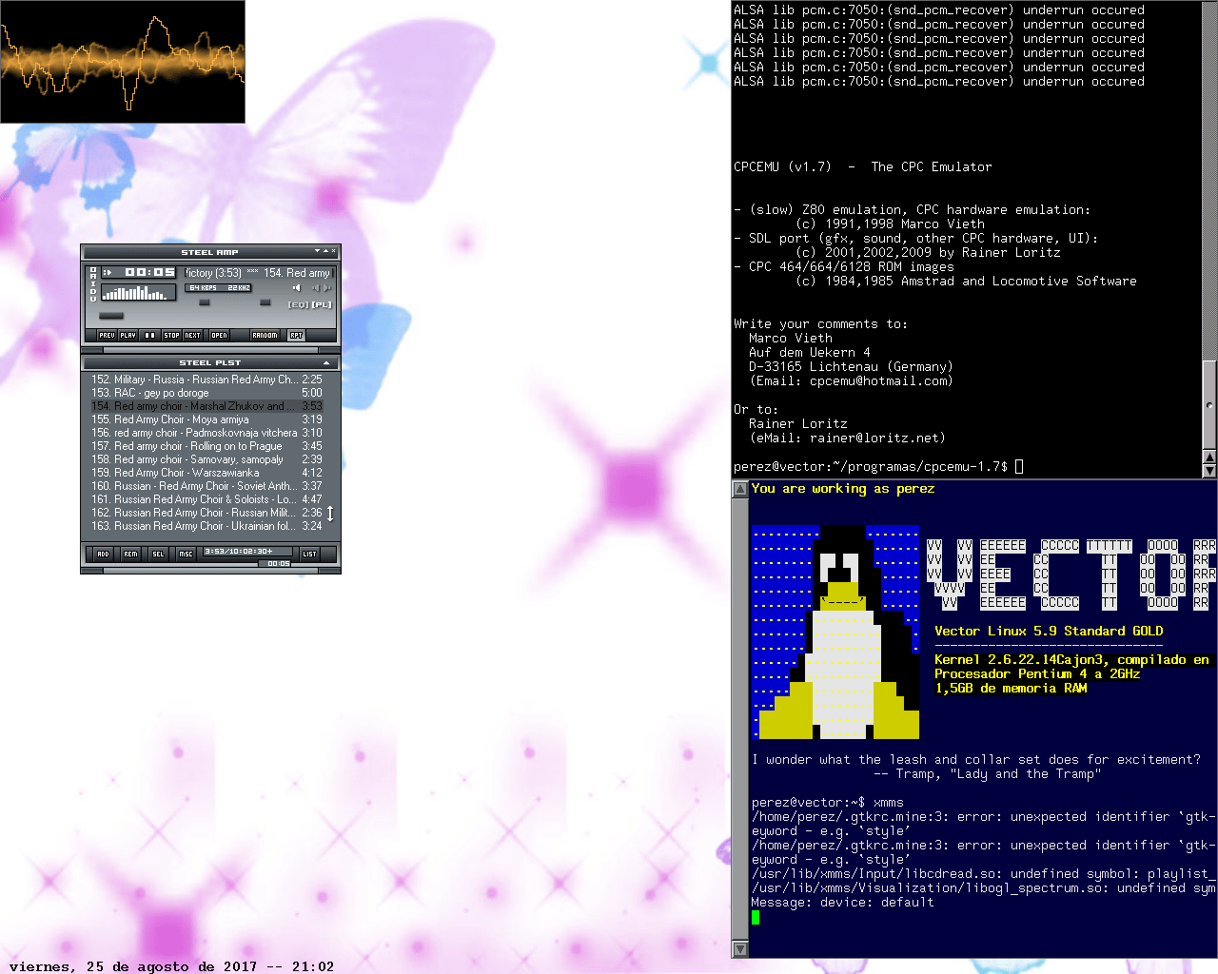
Task: Toggle the PL playlist window
Action: point(322,304)
